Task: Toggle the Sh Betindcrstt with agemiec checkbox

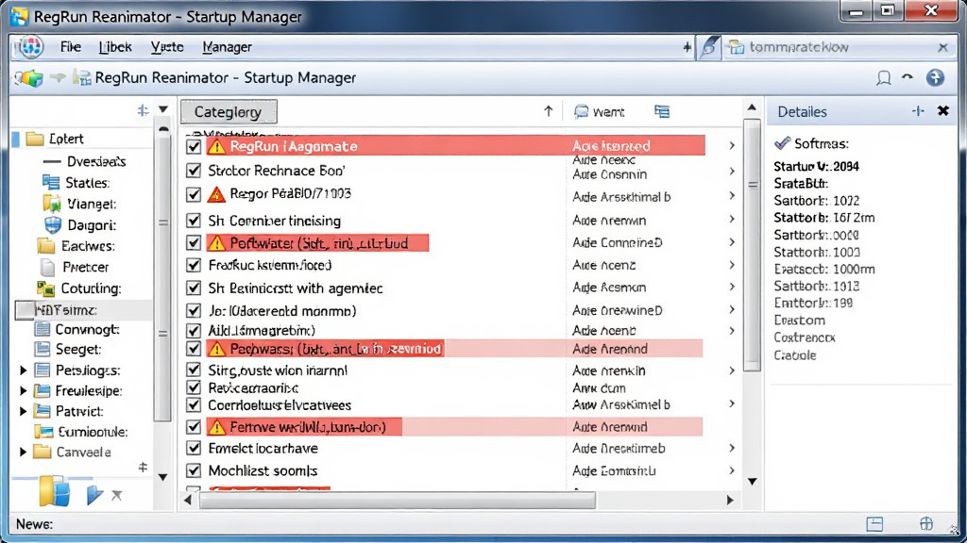Action: 194,288
